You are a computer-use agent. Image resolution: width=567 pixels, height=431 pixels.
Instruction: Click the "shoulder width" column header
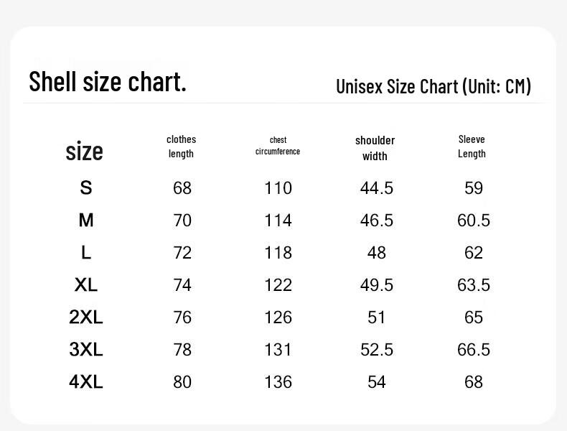point(375,148)
